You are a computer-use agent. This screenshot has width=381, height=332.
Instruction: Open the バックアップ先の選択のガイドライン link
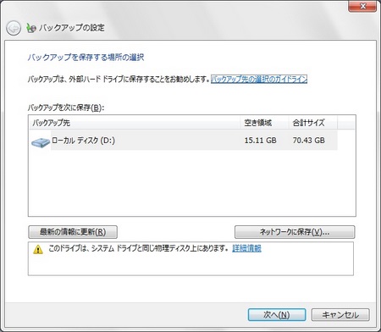pyautogui.click(x=259, y=79)
